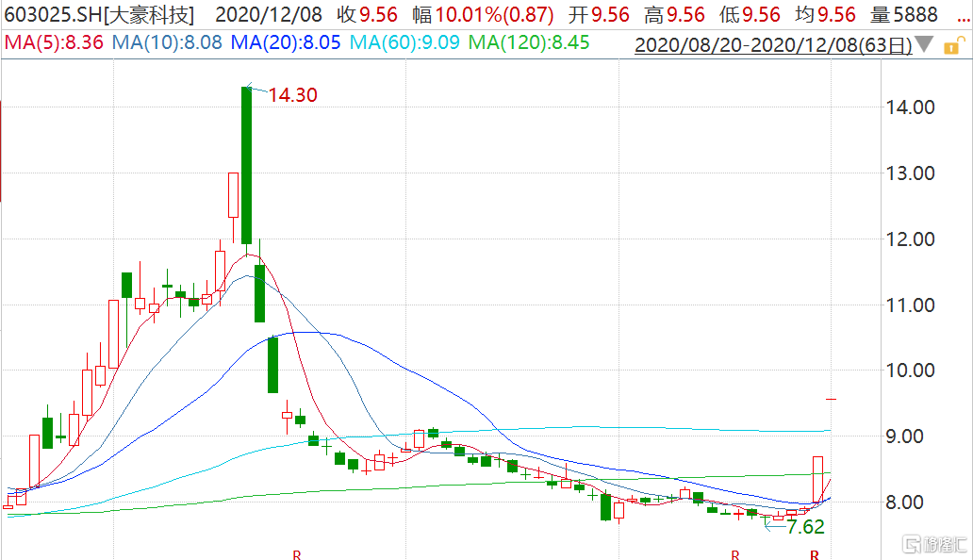
Task: Click the change value 幅10.01%(0.87)
Action: (483, 14)
